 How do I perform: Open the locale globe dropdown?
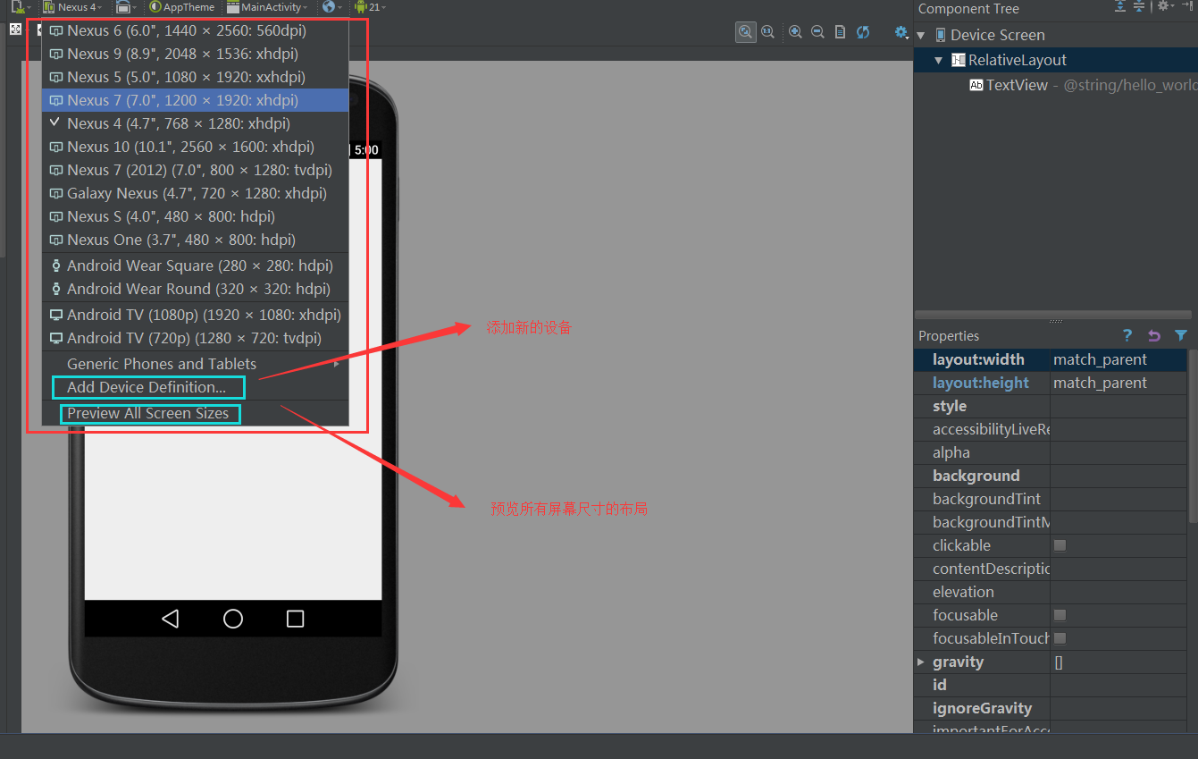pyautogui.click(x=332, y=7)
